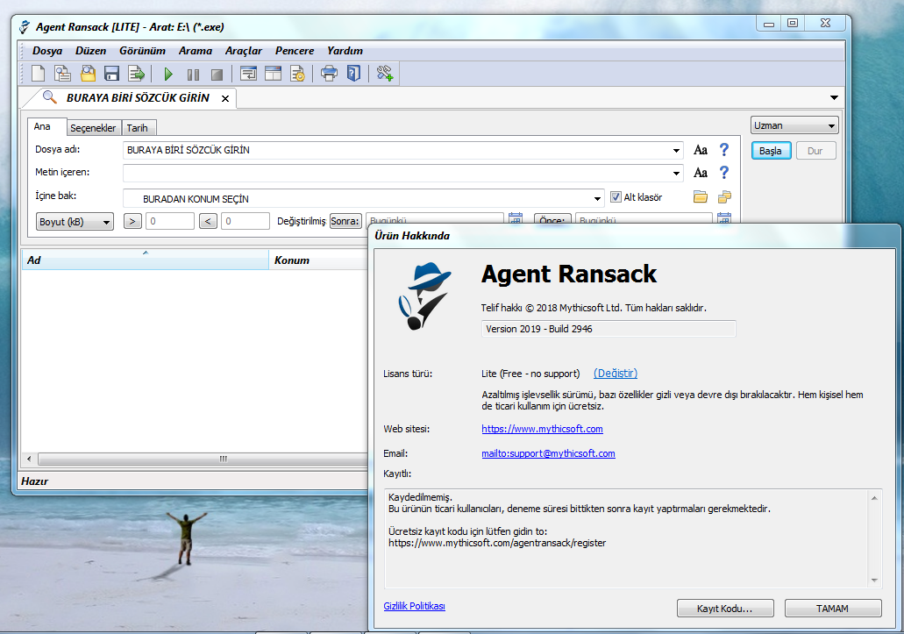Browse for a folder with the folder icon
The image size is (904, 634).
(x=701, y=197)
